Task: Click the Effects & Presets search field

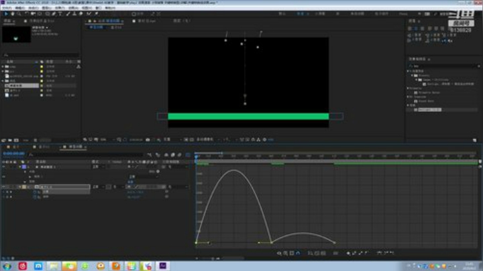Action: [443, 66]
